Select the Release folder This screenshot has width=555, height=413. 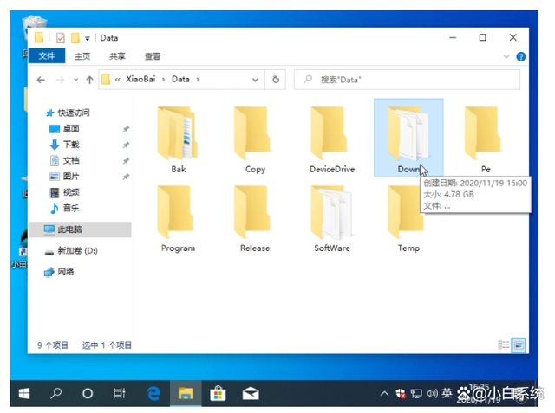click(255, 219)
